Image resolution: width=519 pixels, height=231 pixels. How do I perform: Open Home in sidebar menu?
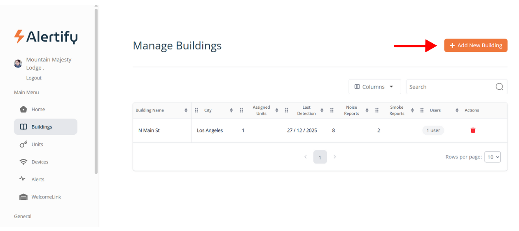click(x=38, y=110)
